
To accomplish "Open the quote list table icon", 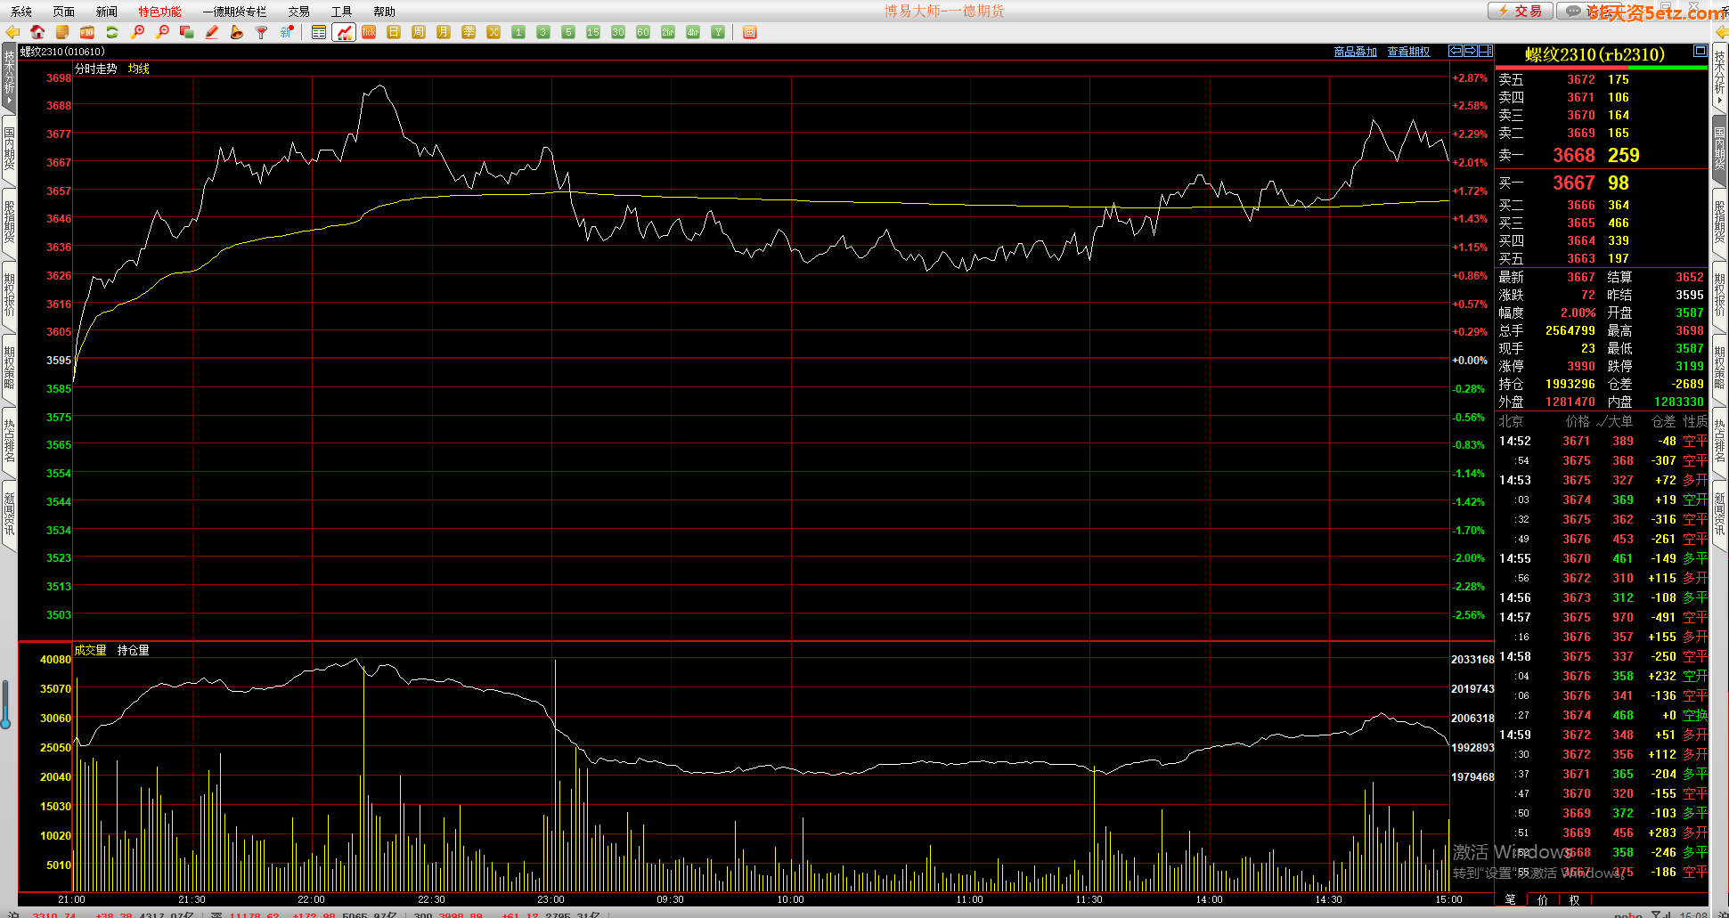I will click(x=319, y=32).
